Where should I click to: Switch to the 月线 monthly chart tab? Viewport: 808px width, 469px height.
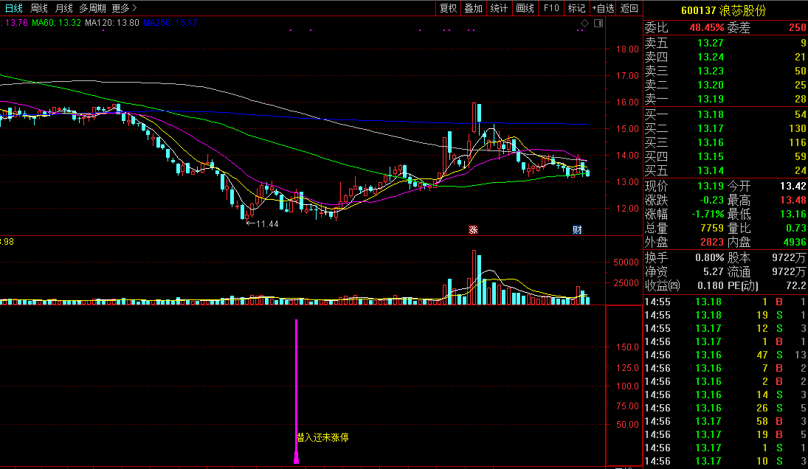tap(64, 8)
